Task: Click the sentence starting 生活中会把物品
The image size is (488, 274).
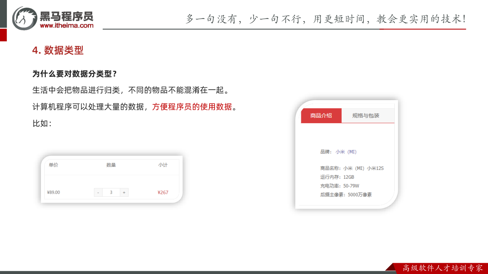Action: pos(131,90)
